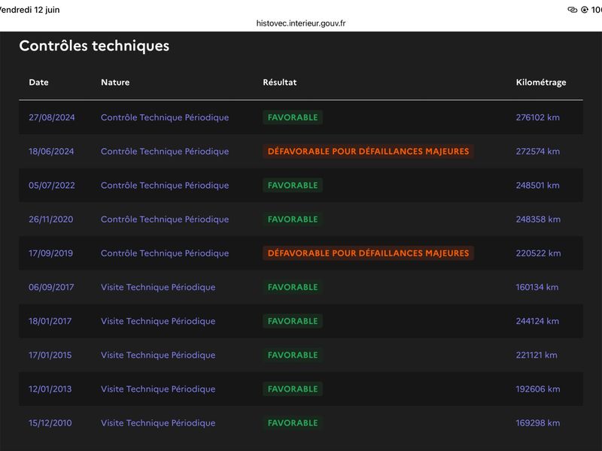Screen dimensions: 602x451
Task: Click Visite Technique Périodique in 06/09/2017 row
Action: tap(158, 287)
